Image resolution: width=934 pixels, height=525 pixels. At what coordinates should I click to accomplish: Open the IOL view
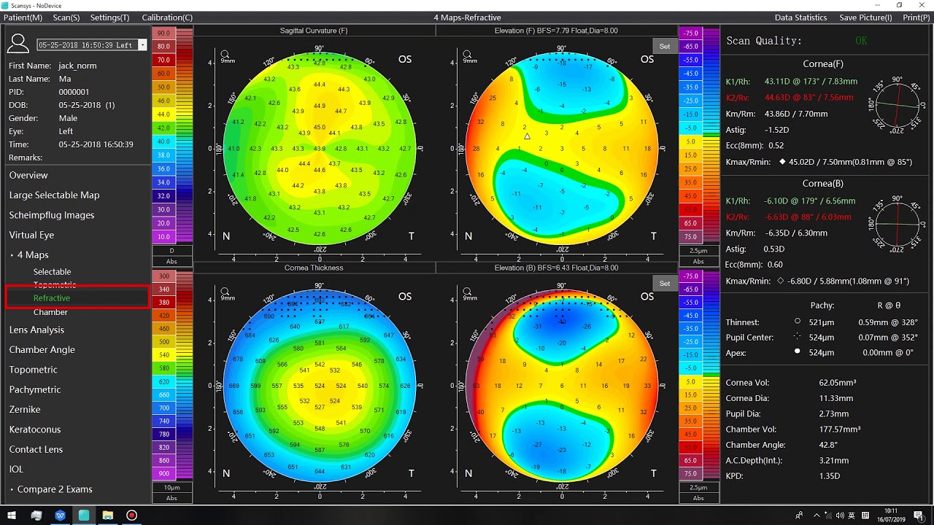16,470
